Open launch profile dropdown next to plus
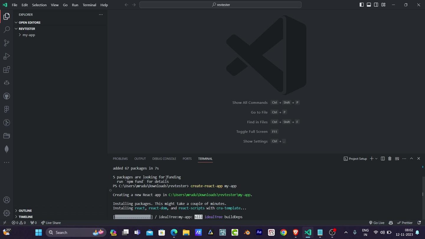Screen dimensions: 425x239 pyautogui.click(x=376, y=159)
